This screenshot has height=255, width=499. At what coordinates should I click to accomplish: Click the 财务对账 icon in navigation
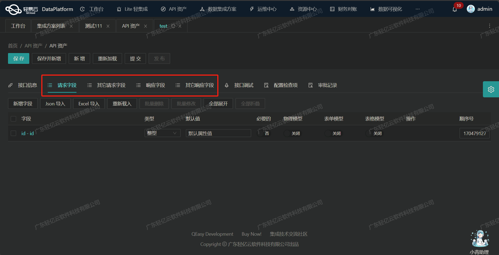click(332, 9)
